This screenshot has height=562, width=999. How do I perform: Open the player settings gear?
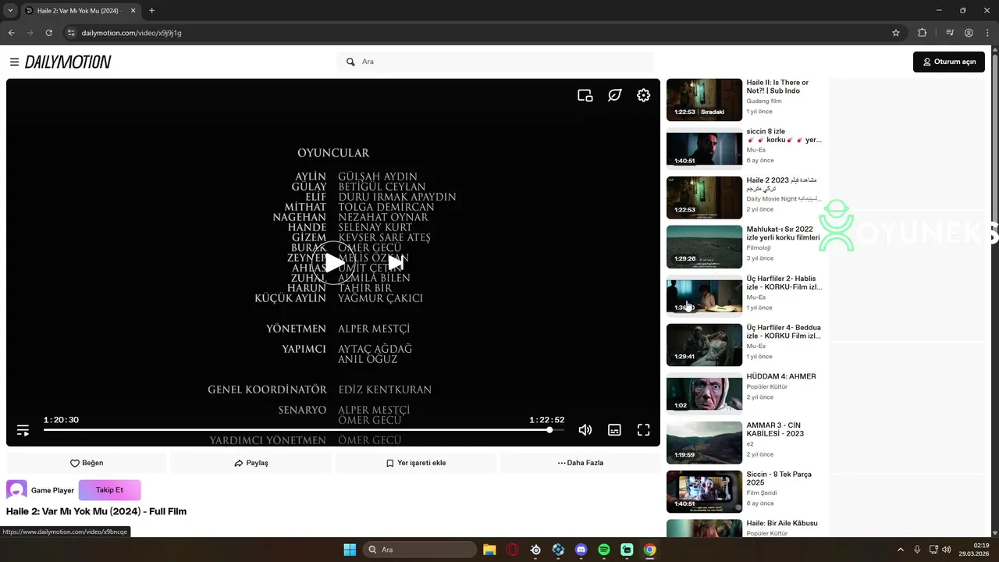tap(643, 95)
